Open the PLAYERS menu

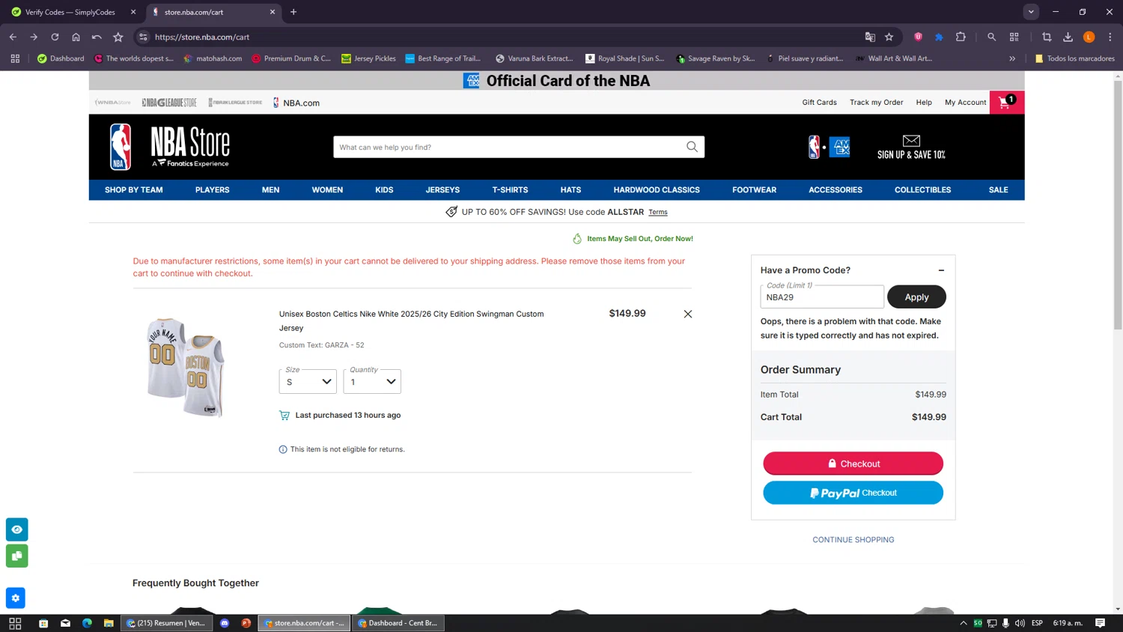tap(213, 190)
